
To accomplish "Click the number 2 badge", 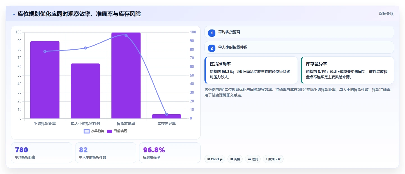I will coord(212,48).
